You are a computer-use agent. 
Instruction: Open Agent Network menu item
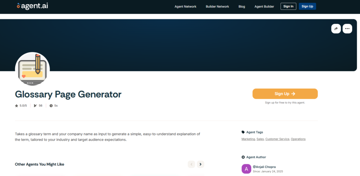point(185,6)
